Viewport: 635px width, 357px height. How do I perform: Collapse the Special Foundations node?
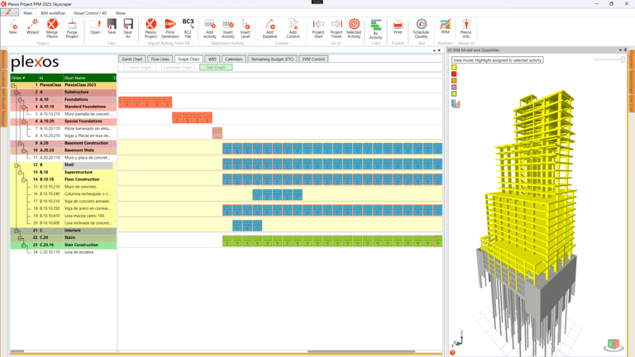24,121
